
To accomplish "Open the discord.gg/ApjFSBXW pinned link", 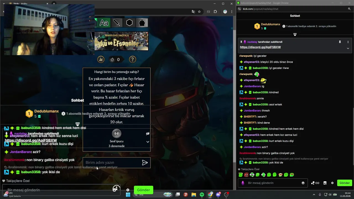I will tap(260, 47).
